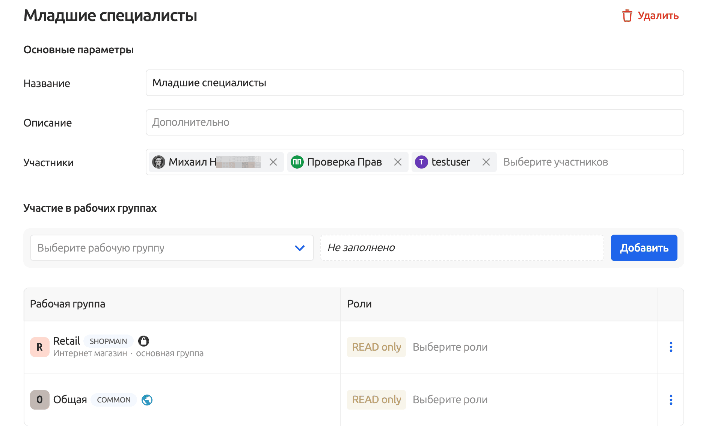Remove Михаил from participants
The height and width of the screenshot is (440, 709).
(x=273, y=162)
